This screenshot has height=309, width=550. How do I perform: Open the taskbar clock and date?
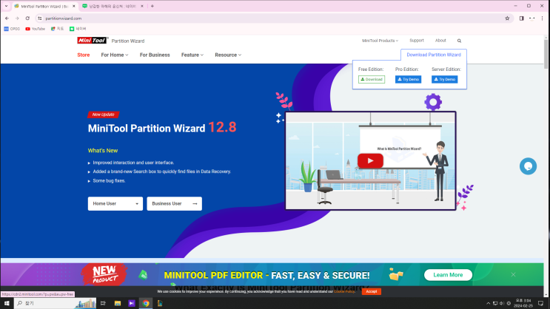point(523,303)
